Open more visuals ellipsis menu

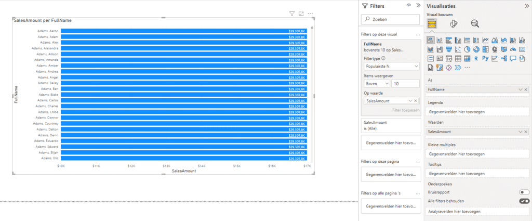pos(467,68)
